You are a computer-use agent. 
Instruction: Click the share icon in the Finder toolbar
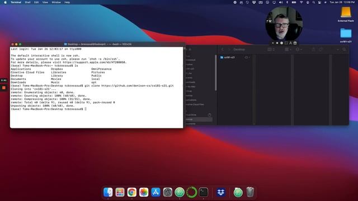[x=313, y=50]
